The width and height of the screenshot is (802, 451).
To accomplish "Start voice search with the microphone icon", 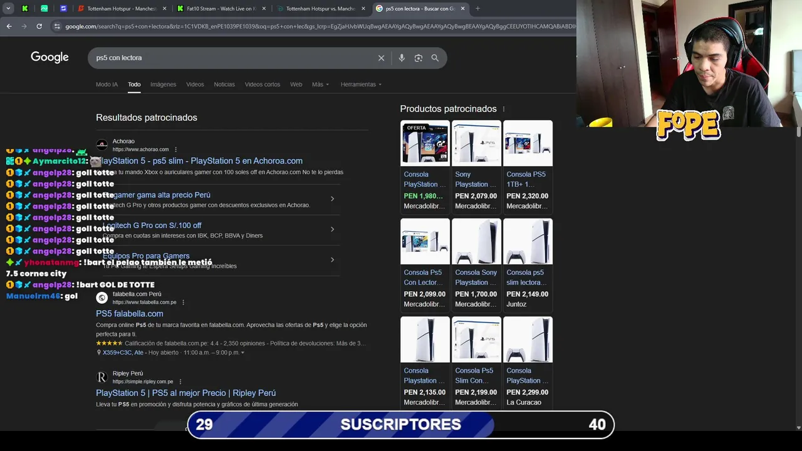I will pos(402,58).
